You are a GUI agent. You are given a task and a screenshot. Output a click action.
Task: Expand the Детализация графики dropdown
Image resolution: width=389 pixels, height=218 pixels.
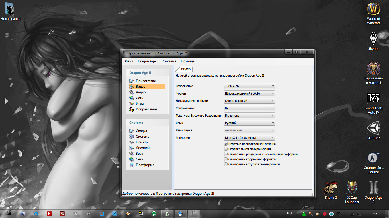coord(249,101)
